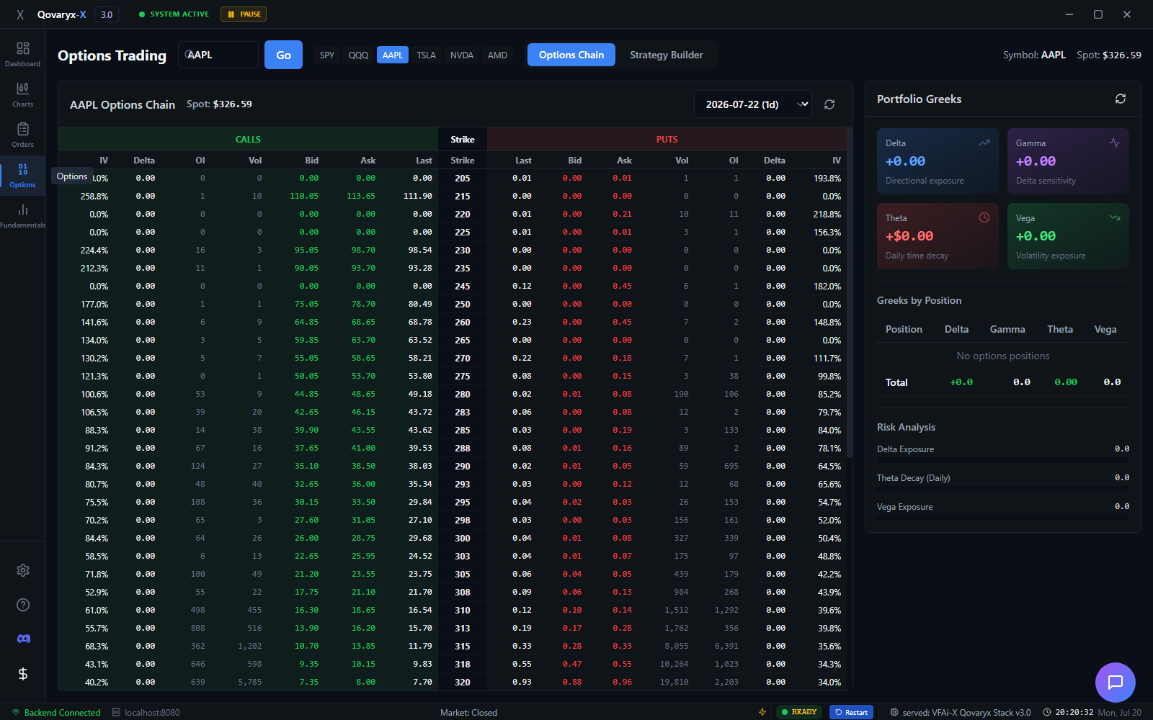Click the SYSTEM ACTIVE status indicator
Screen dimensions: 1153x720
click(x=174, y=14)
